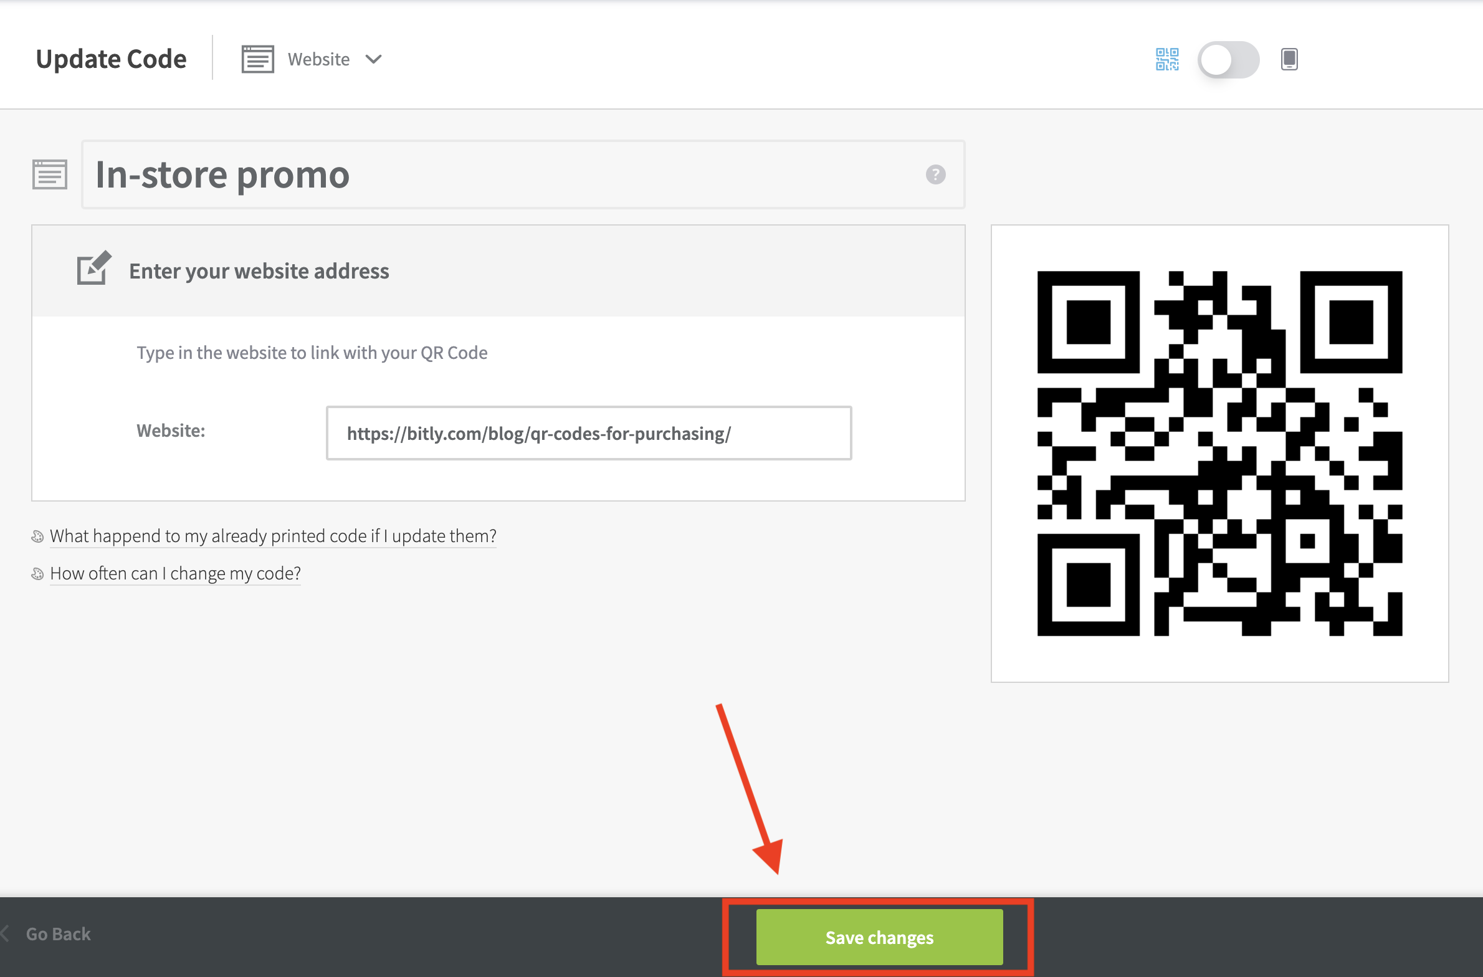Expand the Website type chevron
Screen dimensions: 1483x977
(373, 59)
